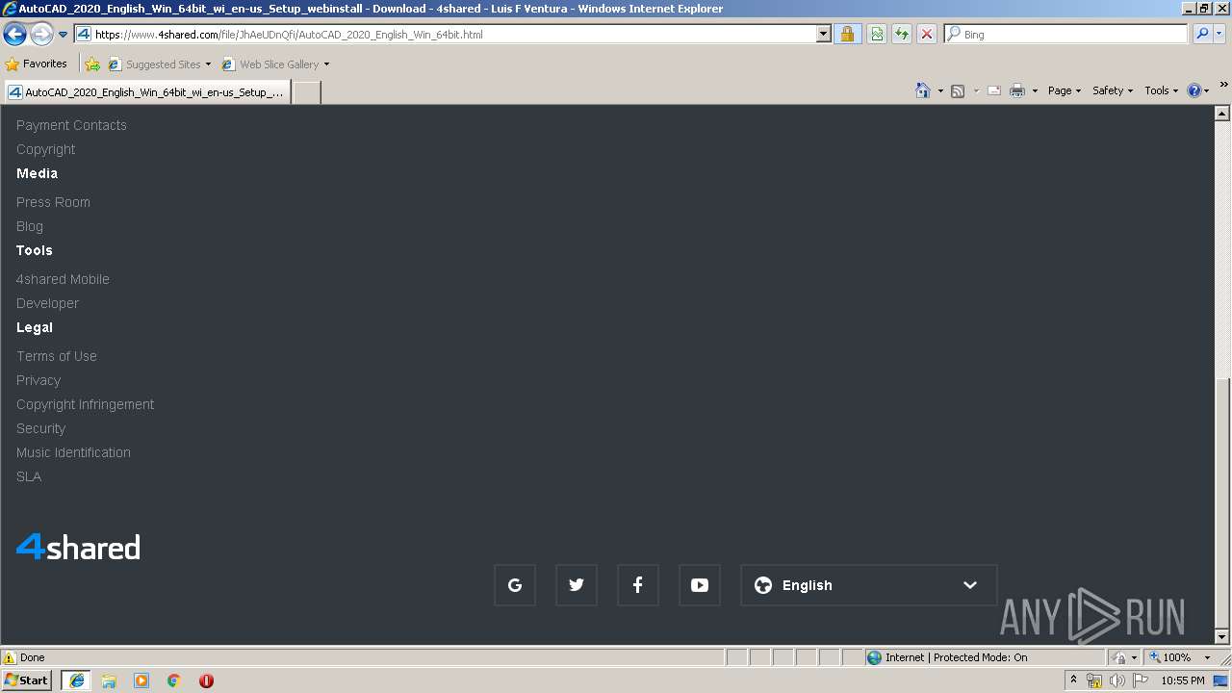
Task: Open the Tools menu
Action: click(x=1162, y=90)
